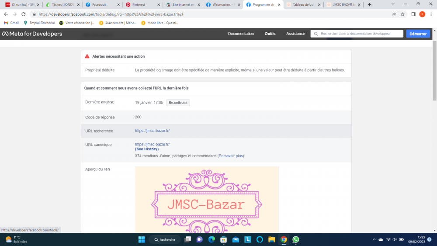Reload the page with the refresh icon

point(24,14)
